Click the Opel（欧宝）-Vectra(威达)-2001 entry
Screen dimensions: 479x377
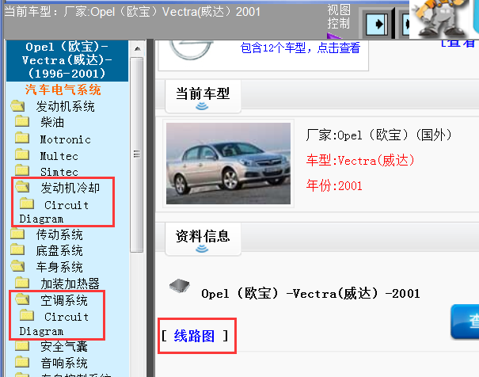[310, 294]
